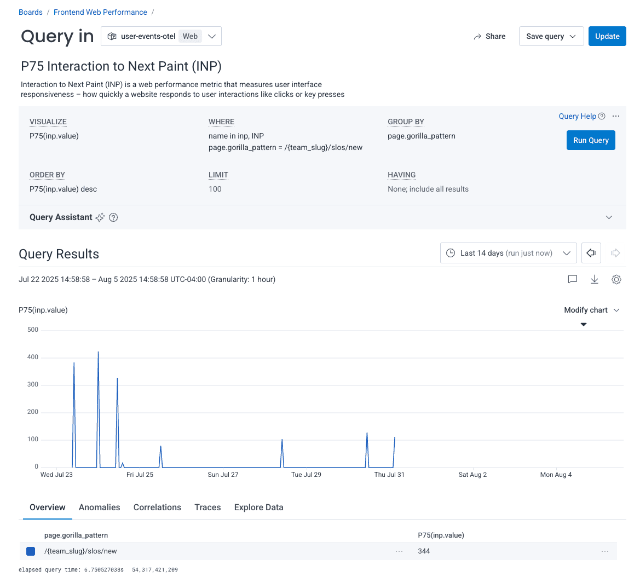Click the Update button
640x588 pixels.
click(x=607, y=36)
